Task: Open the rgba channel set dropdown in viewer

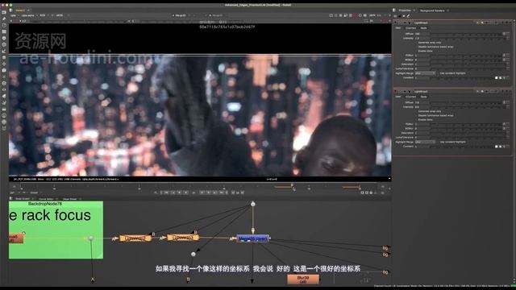Action: coord(15,15)
